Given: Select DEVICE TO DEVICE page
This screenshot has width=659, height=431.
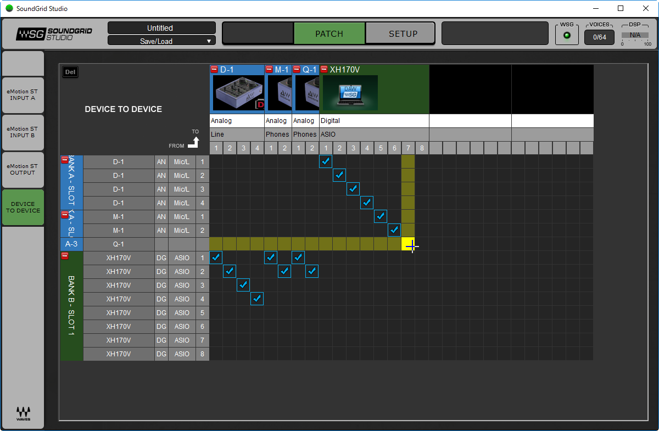Looking at the screenshot, I should tap(23, 207).
